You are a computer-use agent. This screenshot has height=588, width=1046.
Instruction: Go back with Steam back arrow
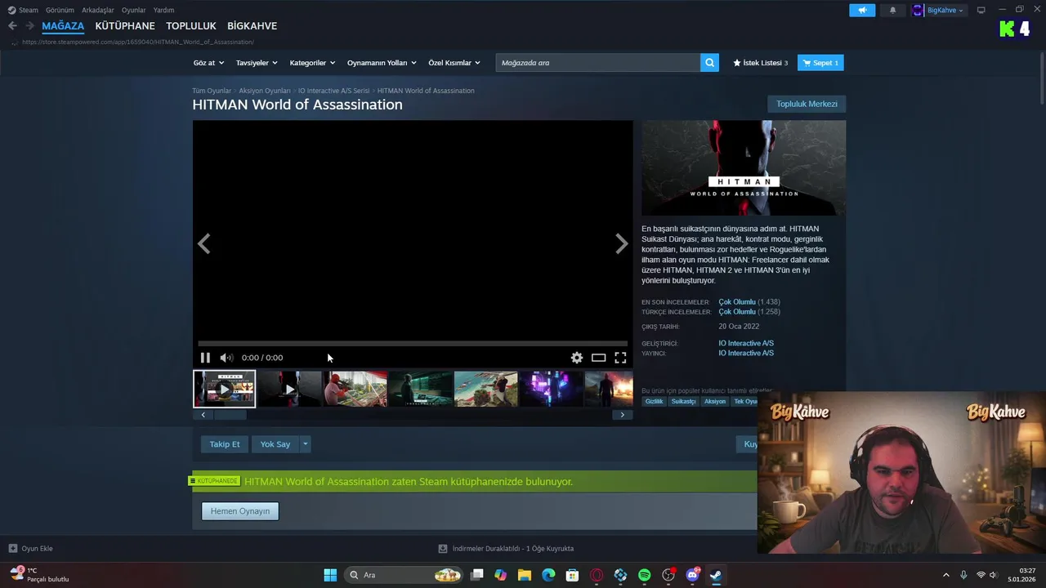[x=12, y=26]
